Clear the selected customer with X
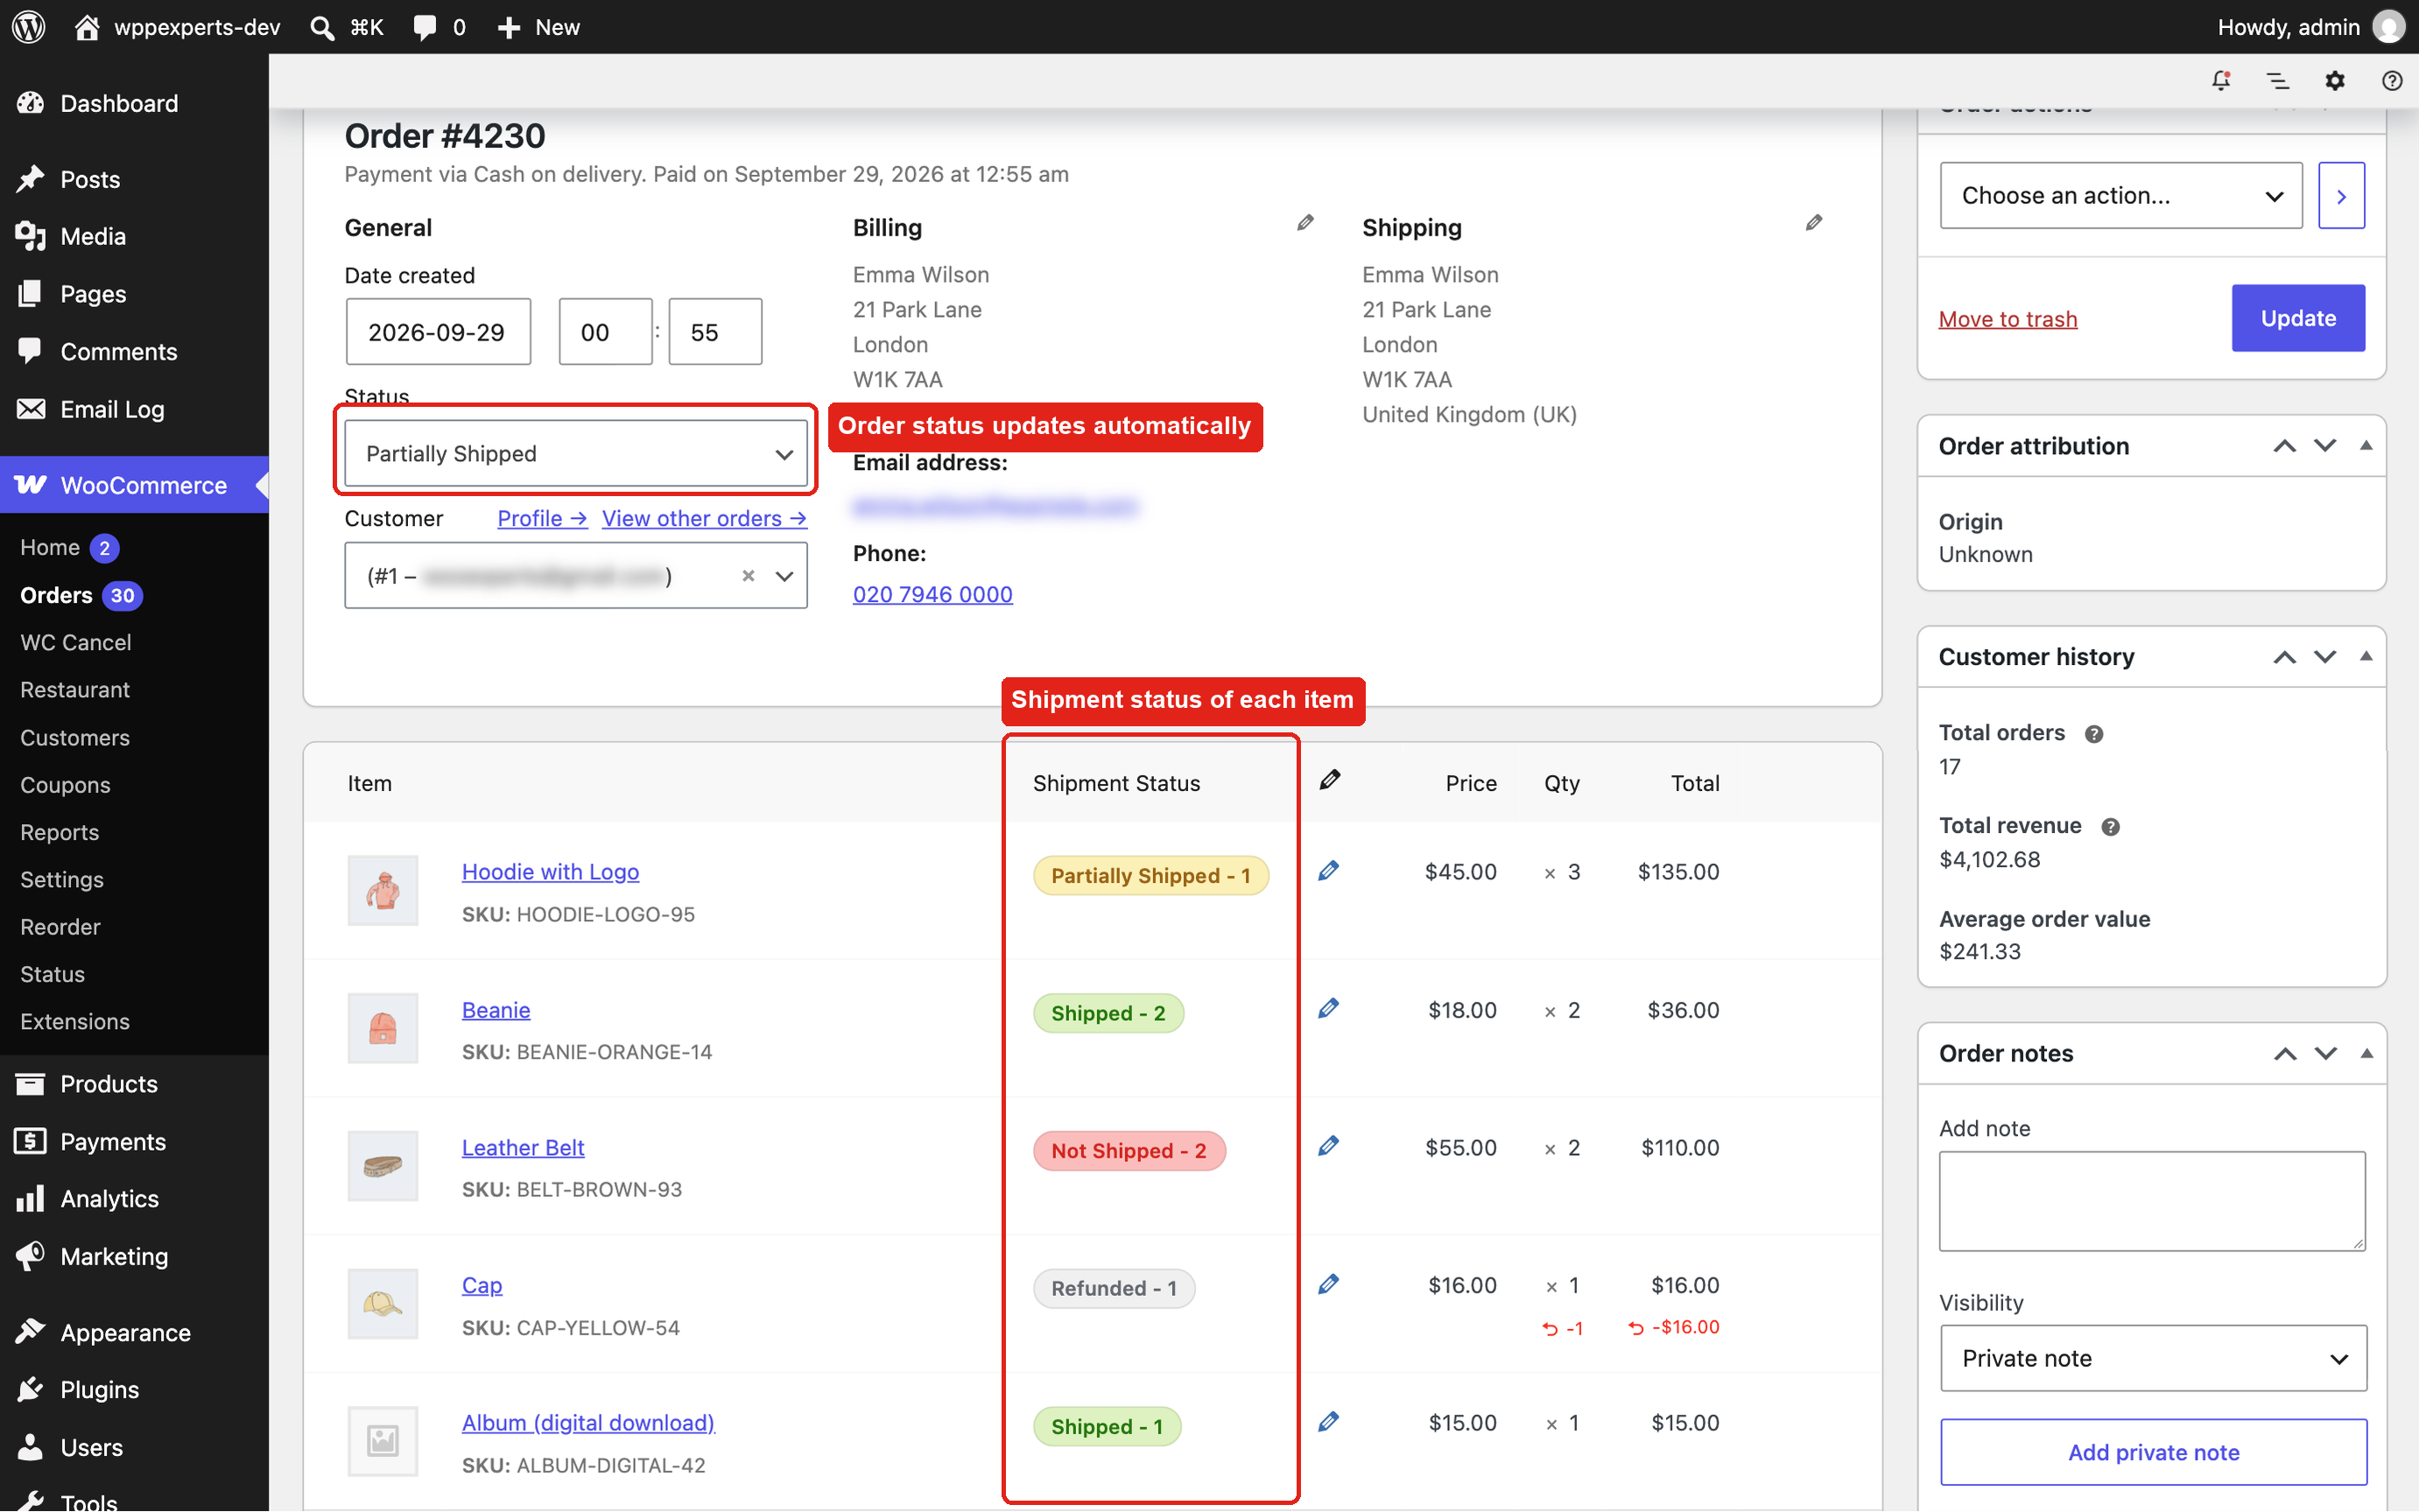The height and width of the screenshot is (1512, 2419). pyautogui.click(x=749, y=576)
